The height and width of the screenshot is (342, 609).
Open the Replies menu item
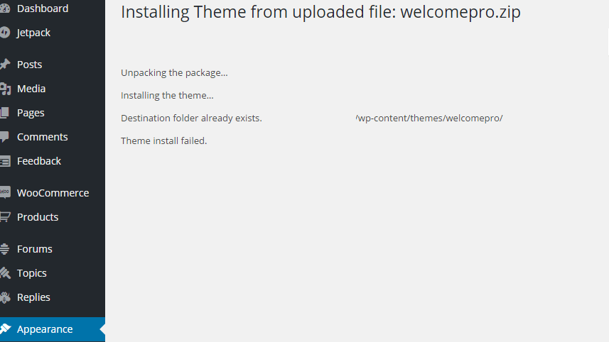(x=33, y=297)
